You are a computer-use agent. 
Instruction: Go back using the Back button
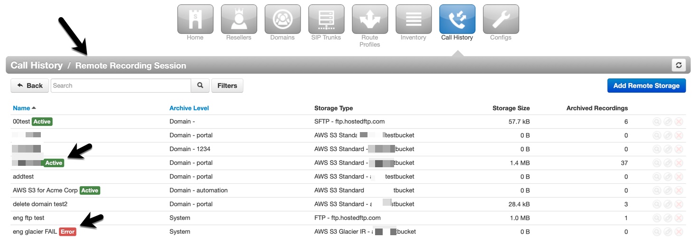[x=29, y=86]
